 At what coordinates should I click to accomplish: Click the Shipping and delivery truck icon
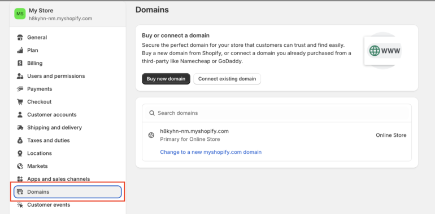[20, 127]
